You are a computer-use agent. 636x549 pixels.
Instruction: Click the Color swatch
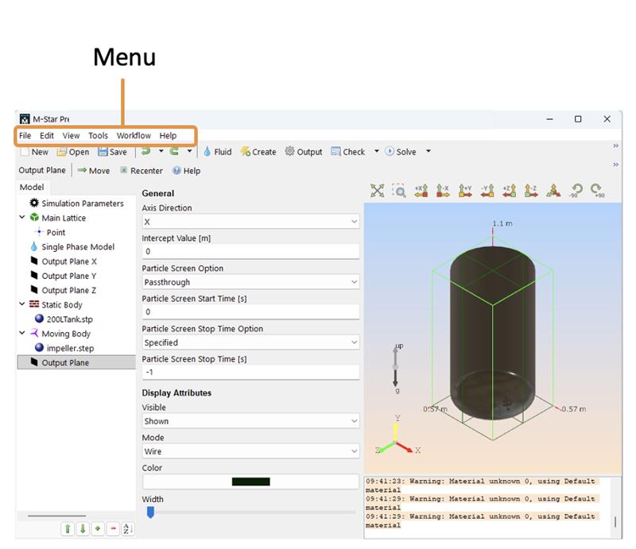pos(250,481)
